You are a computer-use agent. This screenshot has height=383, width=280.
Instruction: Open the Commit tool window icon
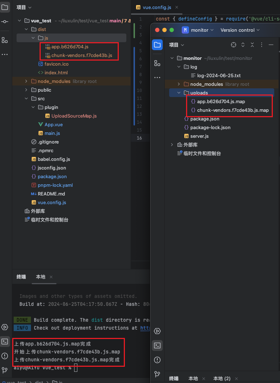(x=5, y=22)
